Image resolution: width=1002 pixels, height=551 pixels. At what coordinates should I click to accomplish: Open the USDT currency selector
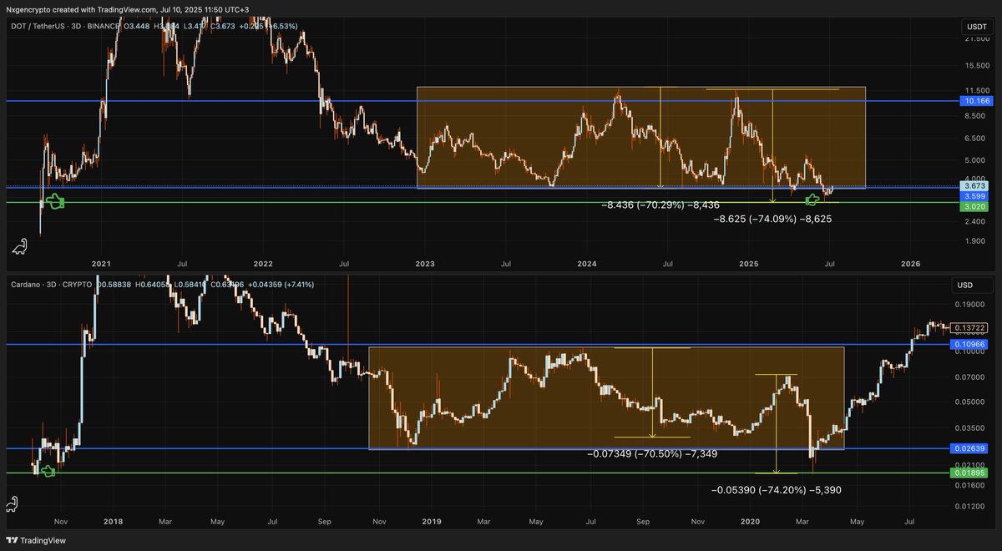(x=976, y=27)
